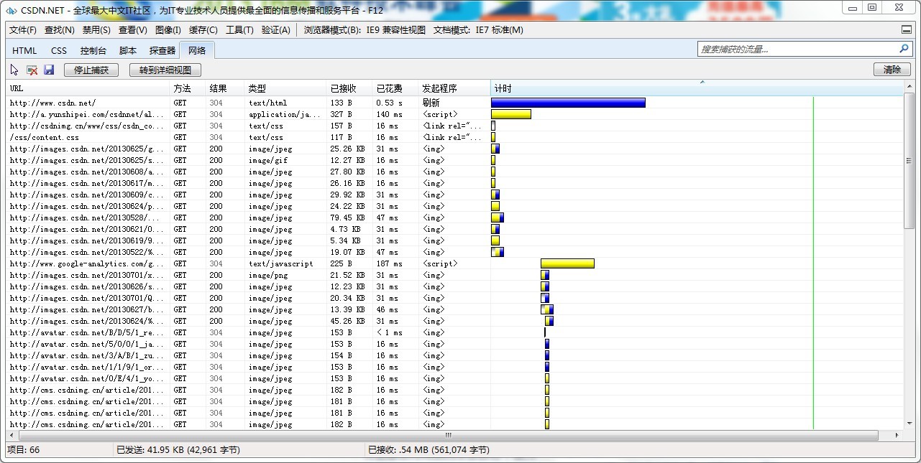Select the /css/content.css request row

454,137
